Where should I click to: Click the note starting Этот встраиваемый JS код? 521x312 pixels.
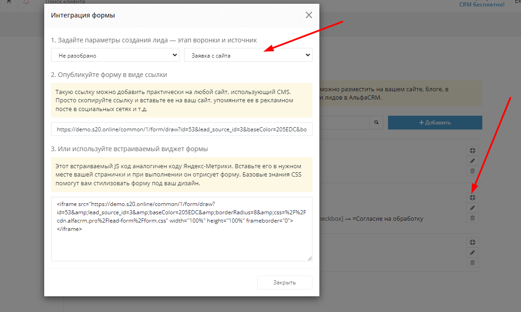(182, 175)
